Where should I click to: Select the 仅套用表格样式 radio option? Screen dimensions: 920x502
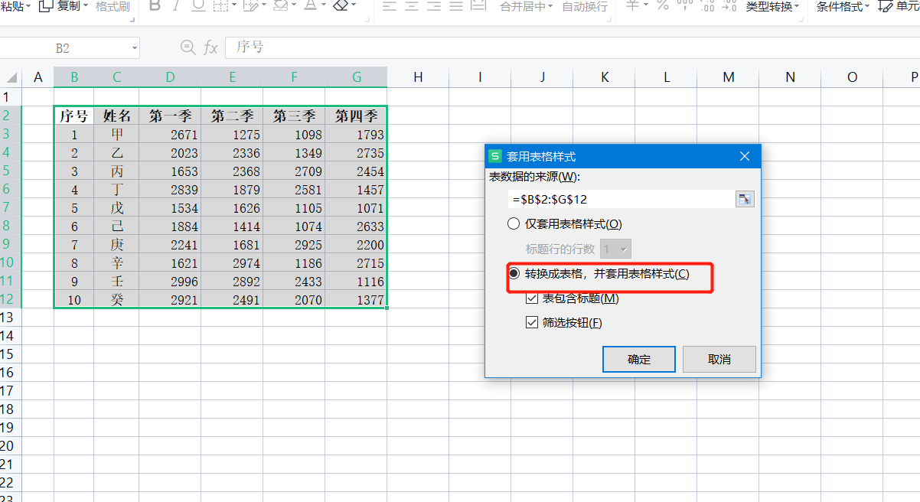pos(514,224)
